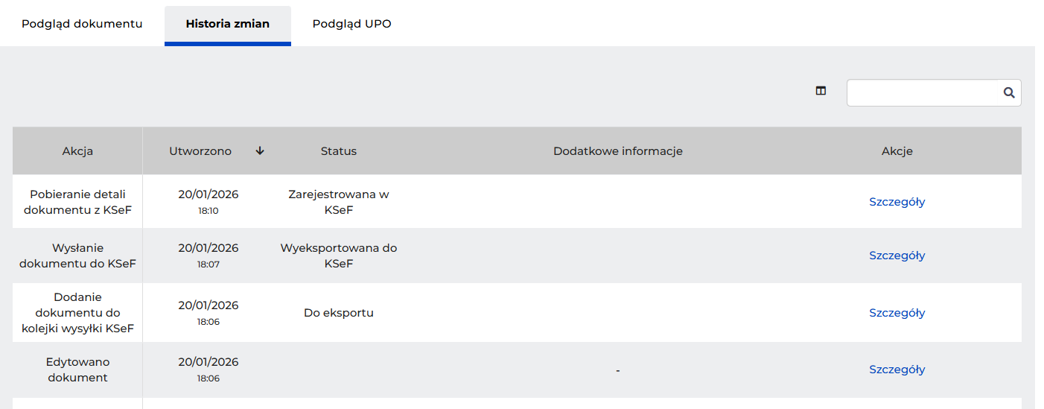Click the Dodatkowe informacje column header

(618, 151)
